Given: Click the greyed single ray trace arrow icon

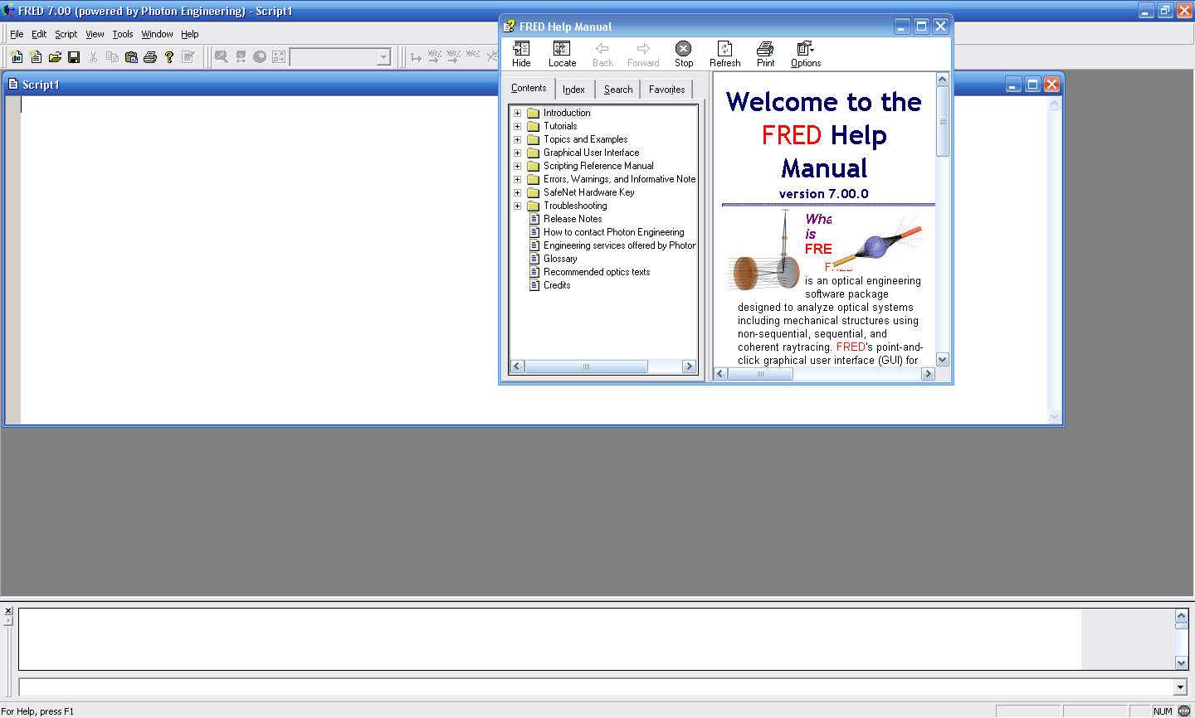Looking at the screenshot, I should click(x=416, y=57).
